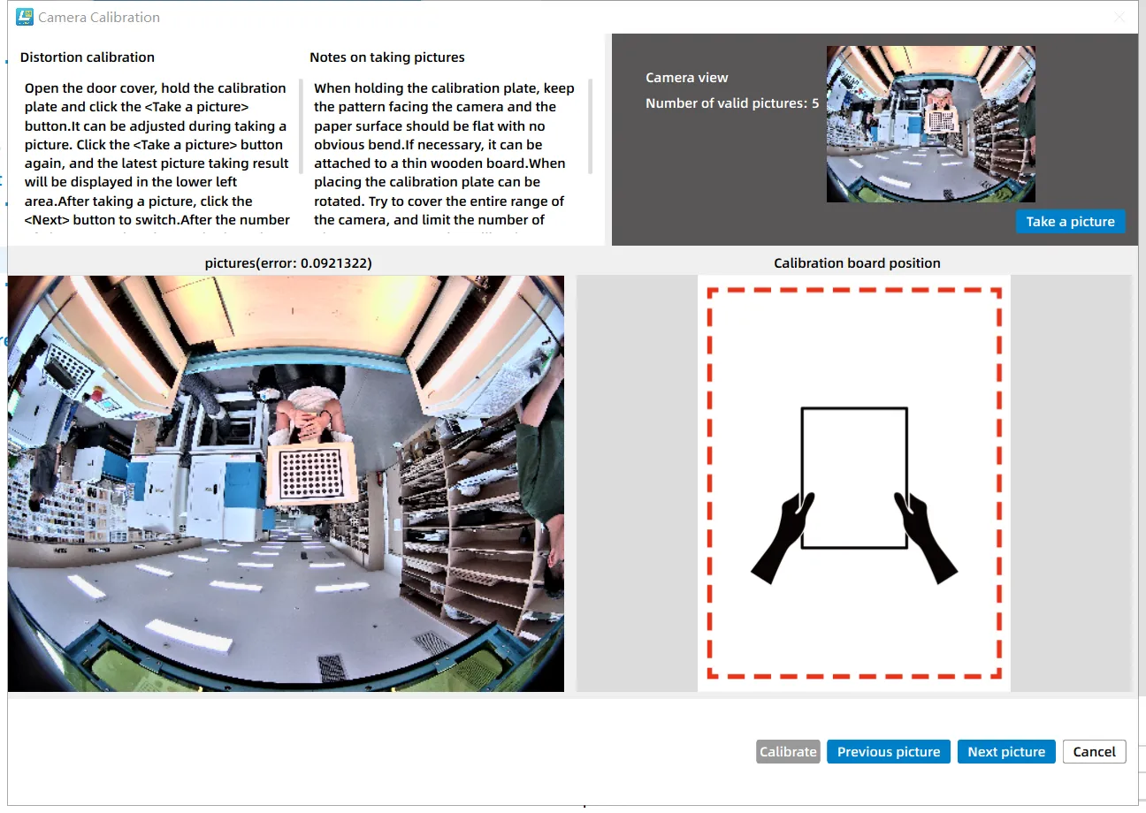This screenshot has height=813, width=1146.
Task: Click the Distortion calibration heading
Action: click(x=88, y=57)
